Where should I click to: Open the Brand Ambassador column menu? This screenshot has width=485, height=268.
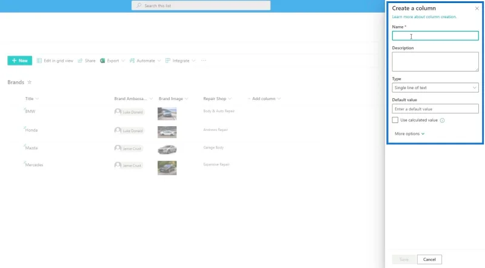coord(133,99)
